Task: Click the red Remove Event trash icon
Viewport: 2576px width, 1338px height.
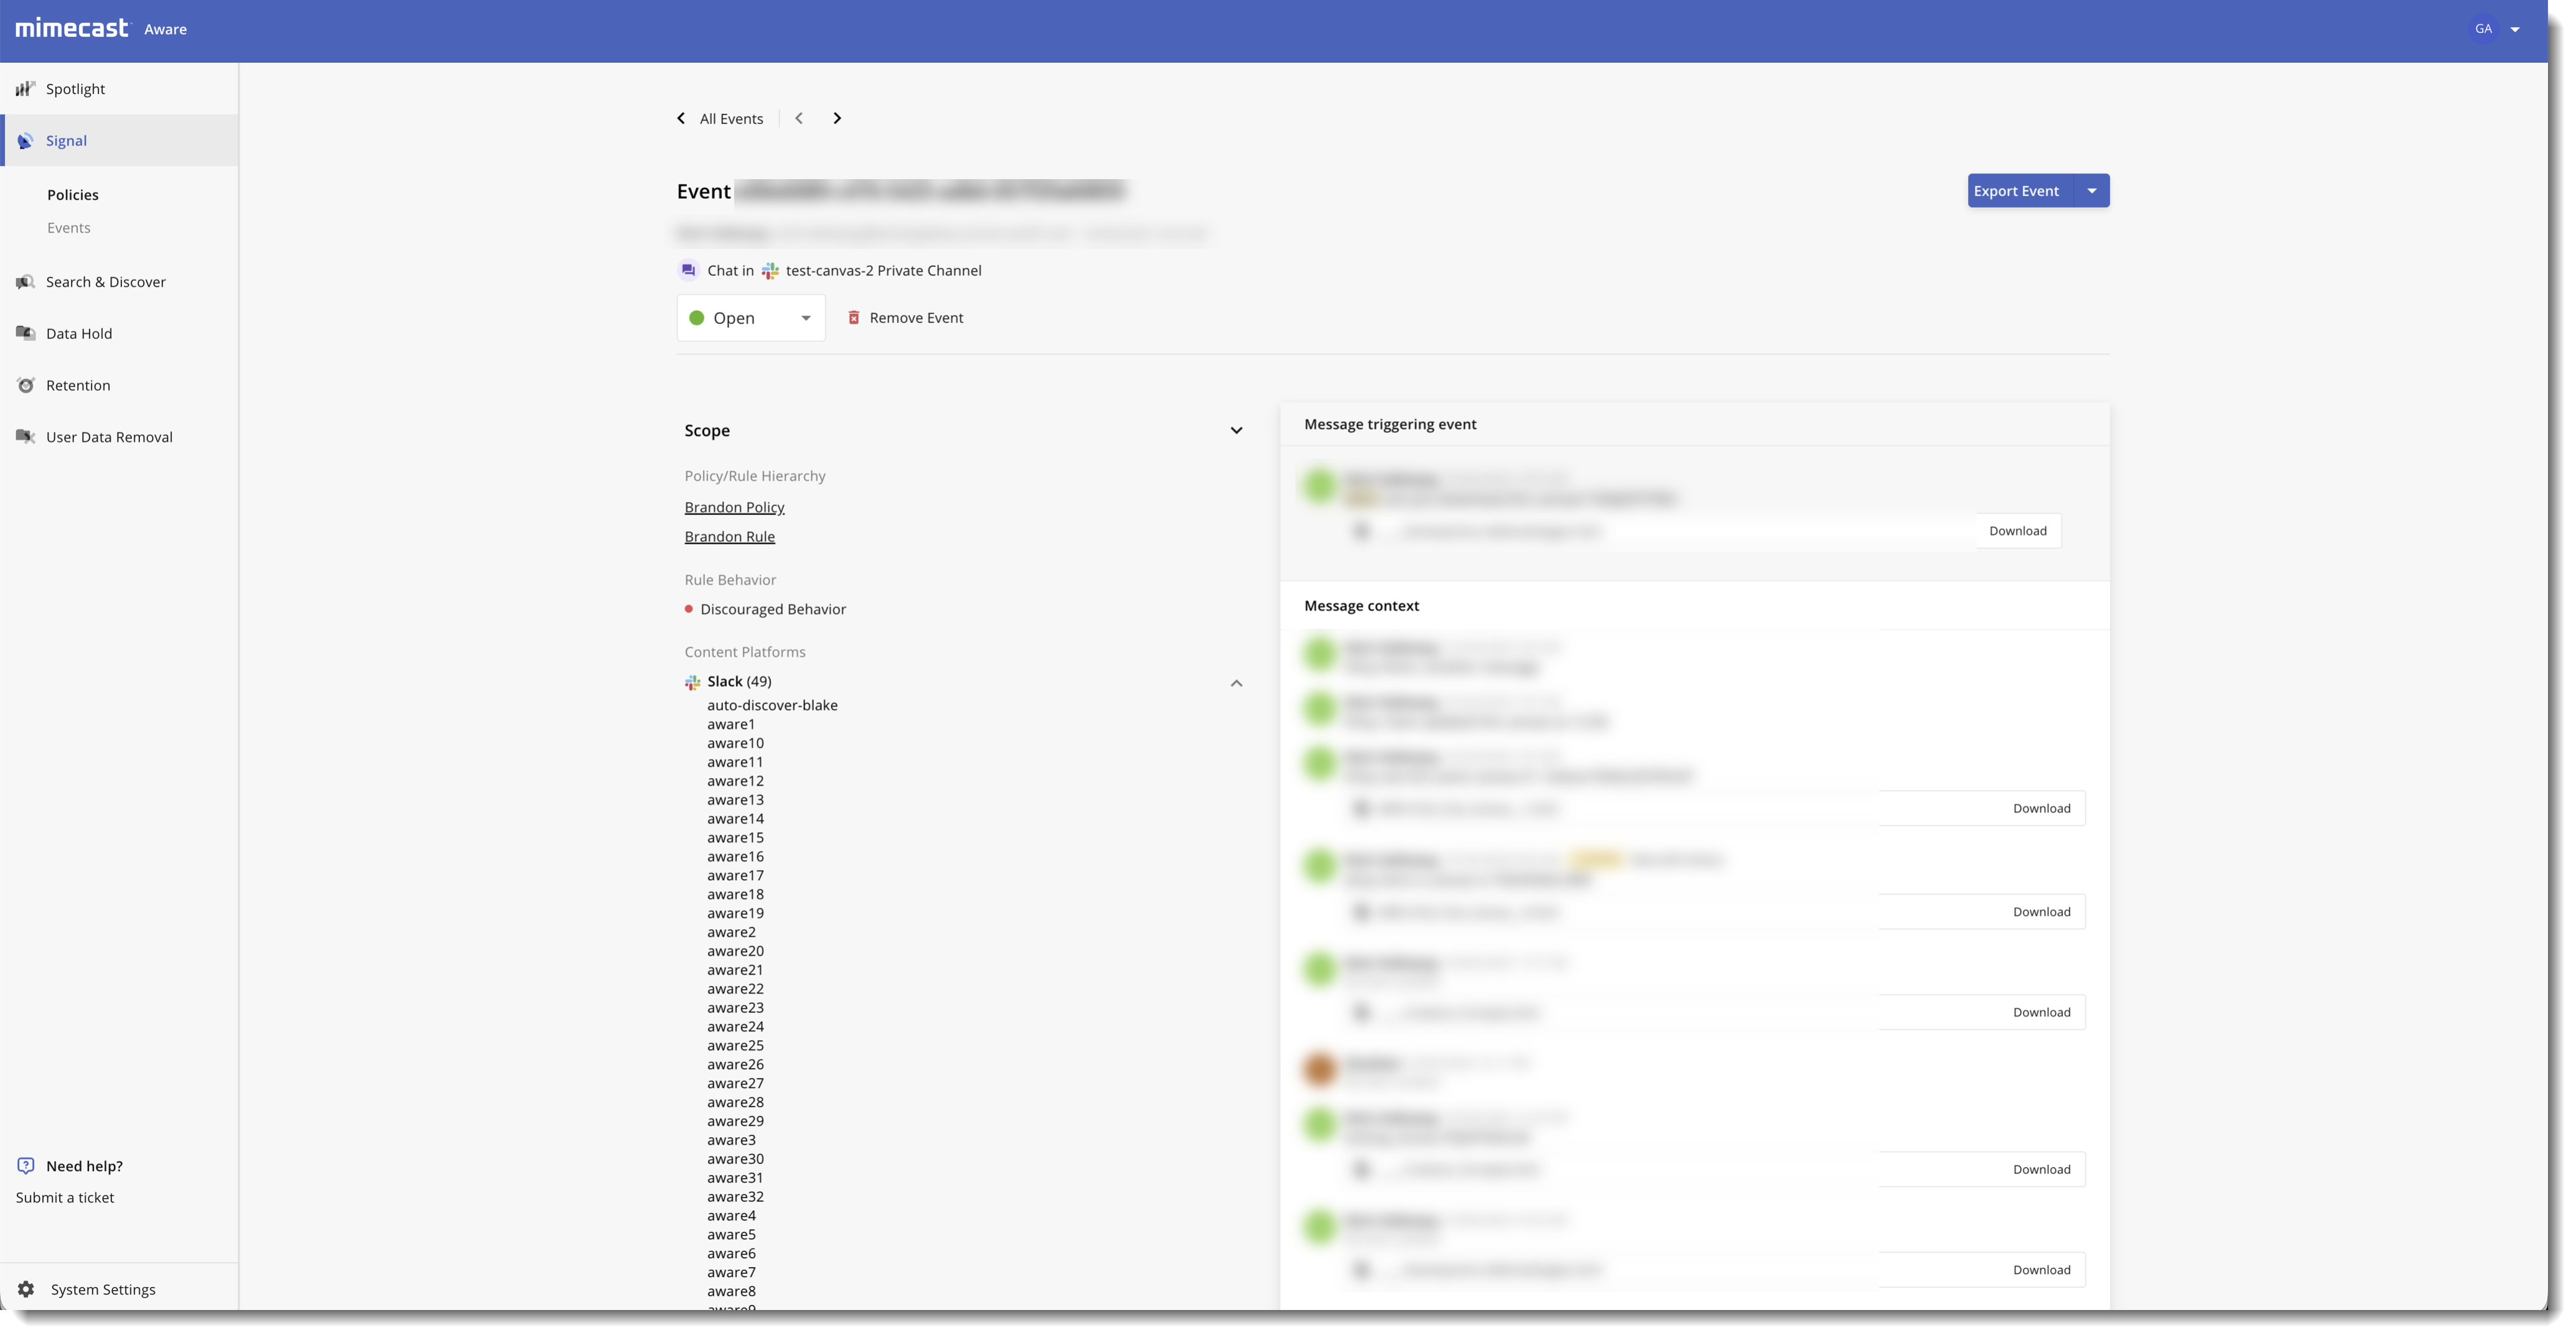Action: (853, 317)
